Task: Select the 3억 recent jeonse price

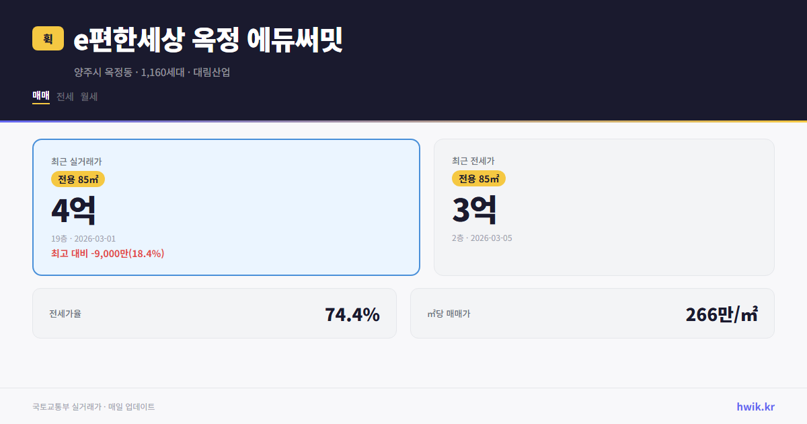Action: tap(475, 209)
